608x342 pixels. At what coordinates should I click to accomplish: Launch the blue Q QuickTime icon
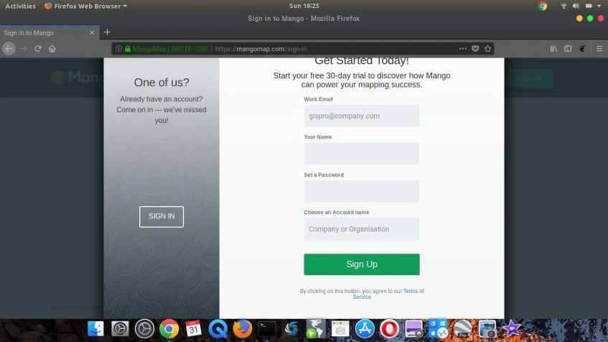click(x=218, y=329)
